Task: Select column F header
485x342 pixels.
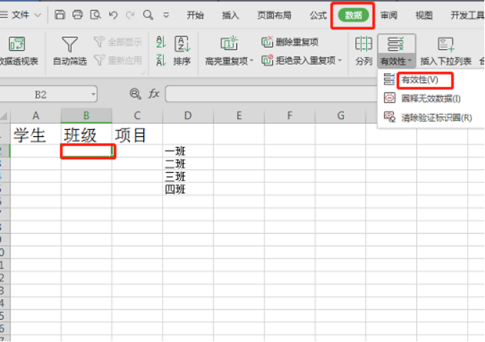Action: 289,115
